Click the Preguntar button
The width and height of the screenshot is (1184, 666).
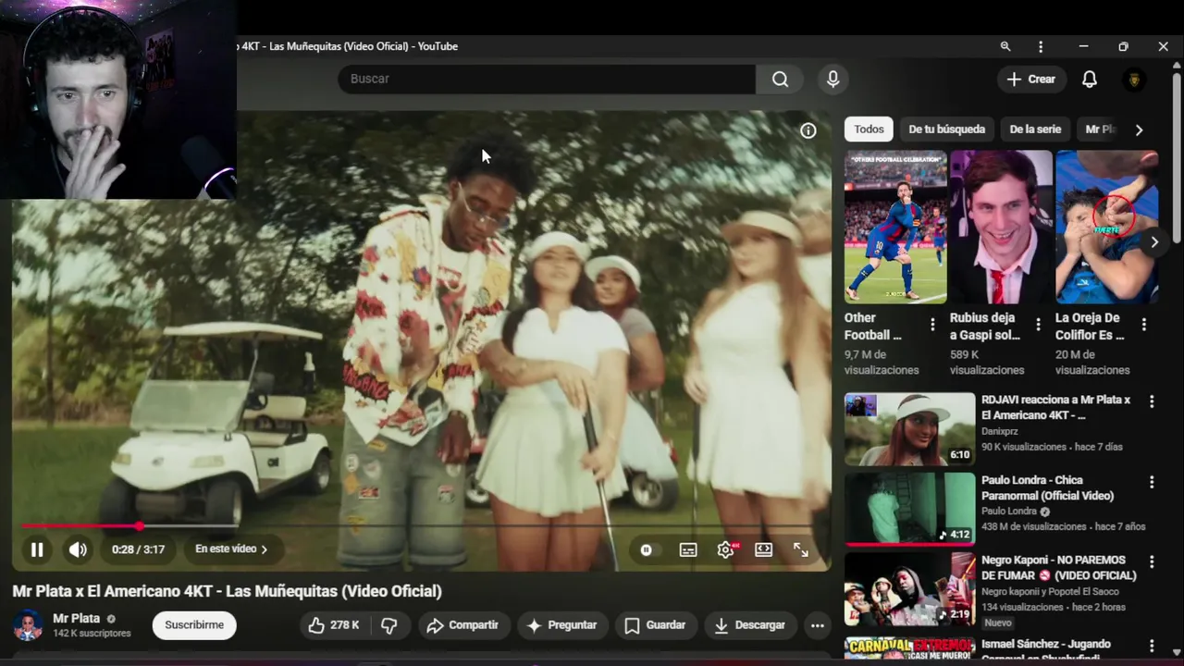[x=562, y=625]
